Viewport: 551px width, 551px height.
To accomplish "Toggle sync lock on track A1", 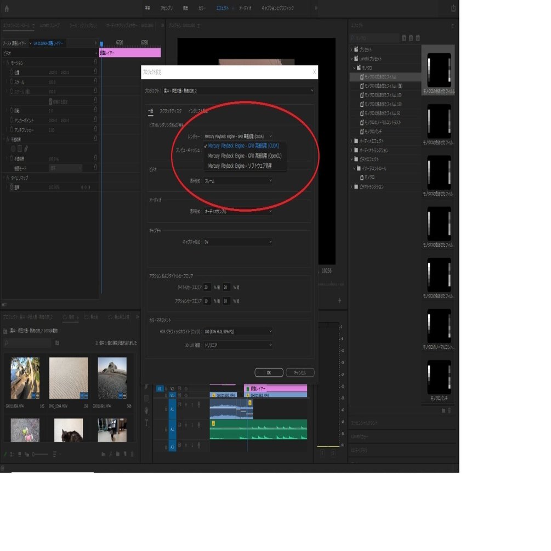I will pyautogui.click(x=179, y=405).
